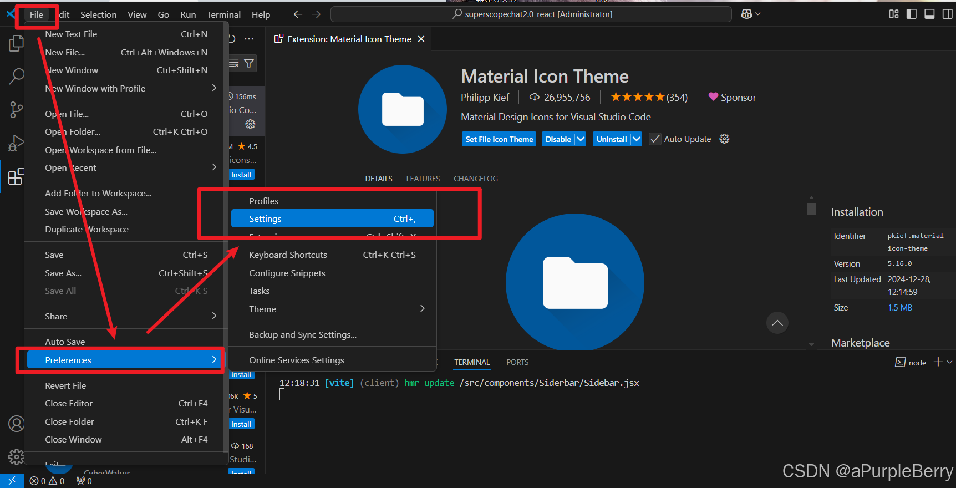The height and width of the screenshot is (488, 956).
Task: Close the Material Icon Theme extension tab
Action: click(x=421, y=39)
